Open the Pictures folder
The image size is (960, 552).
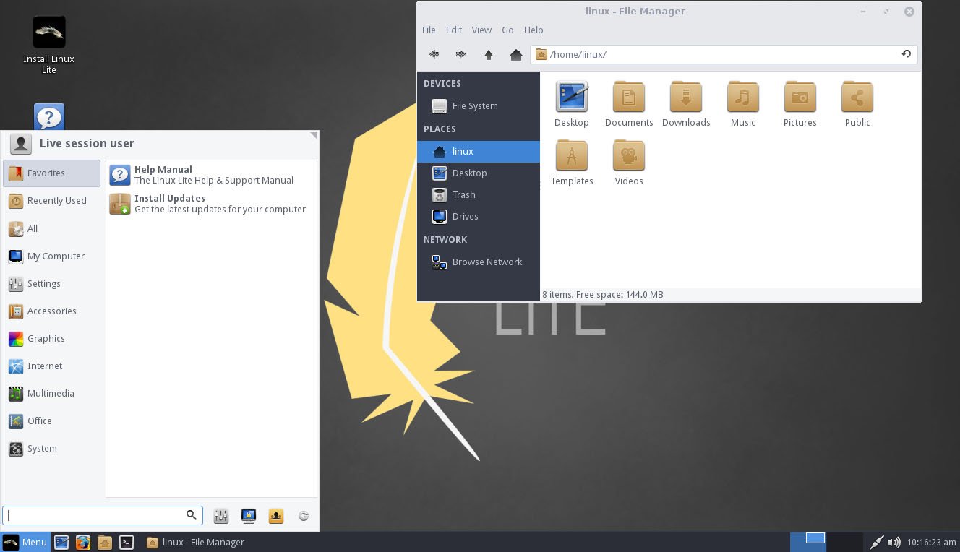pyautogui.click(x=800, y=104)
